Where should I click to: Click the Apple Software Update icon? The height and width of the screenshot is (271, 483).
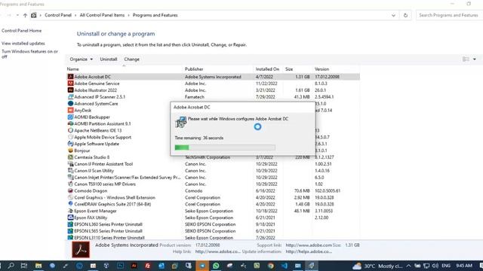[x=70, y=144]
